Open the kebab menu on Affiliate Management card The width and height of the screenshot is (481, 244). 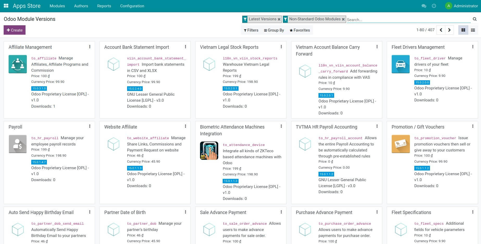[90, 47]
